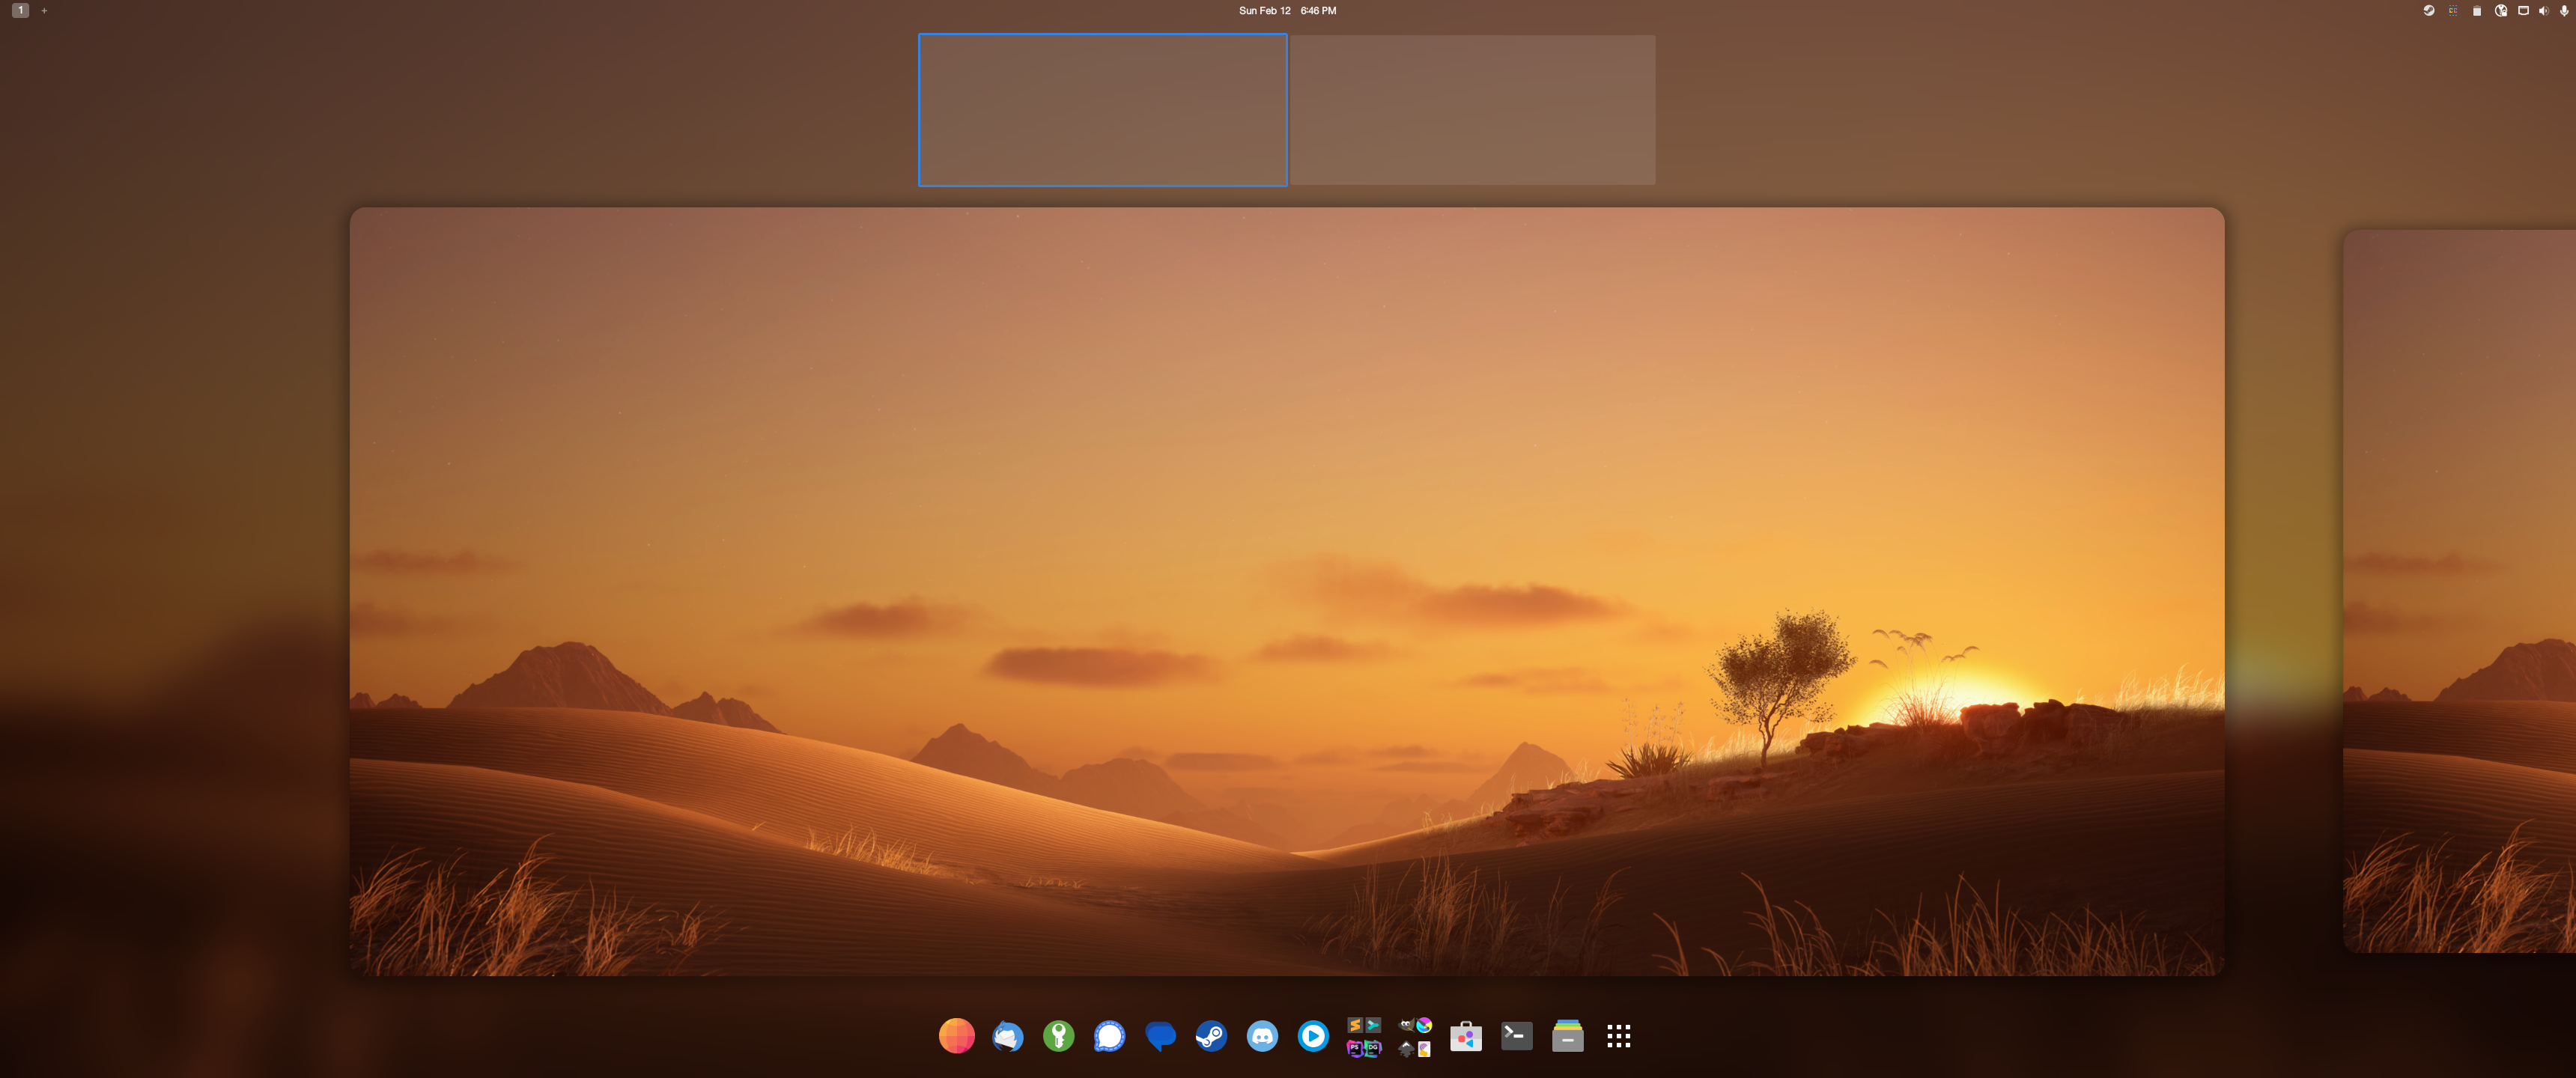Show all applications grid
Viewport: 2576px width, 1078px height.
tap(1618, 1036)
